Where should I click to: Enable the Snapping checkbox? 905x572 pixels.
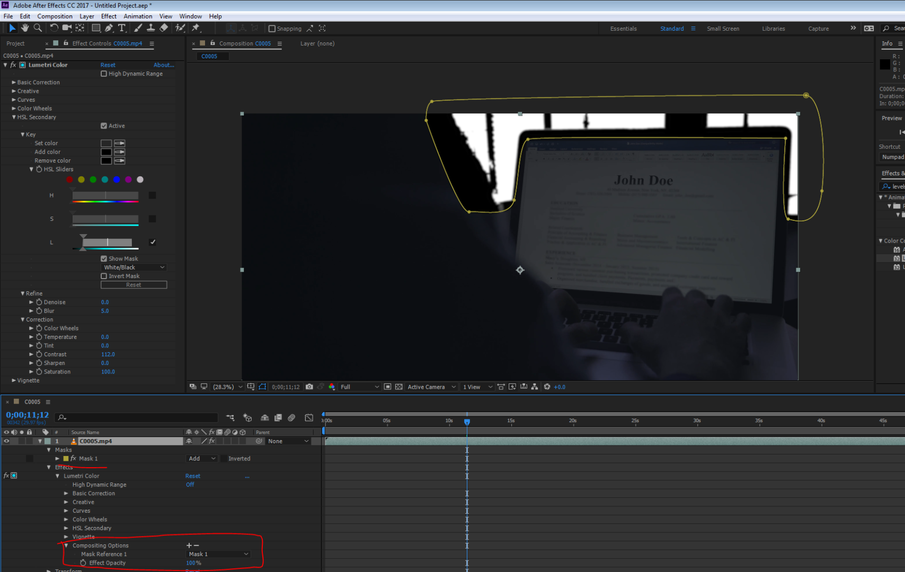click(272, 29)
